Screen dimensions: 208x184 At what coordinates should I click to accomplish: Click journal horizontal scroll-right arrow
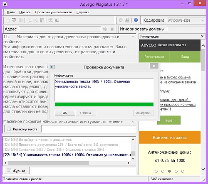point(129,163)
